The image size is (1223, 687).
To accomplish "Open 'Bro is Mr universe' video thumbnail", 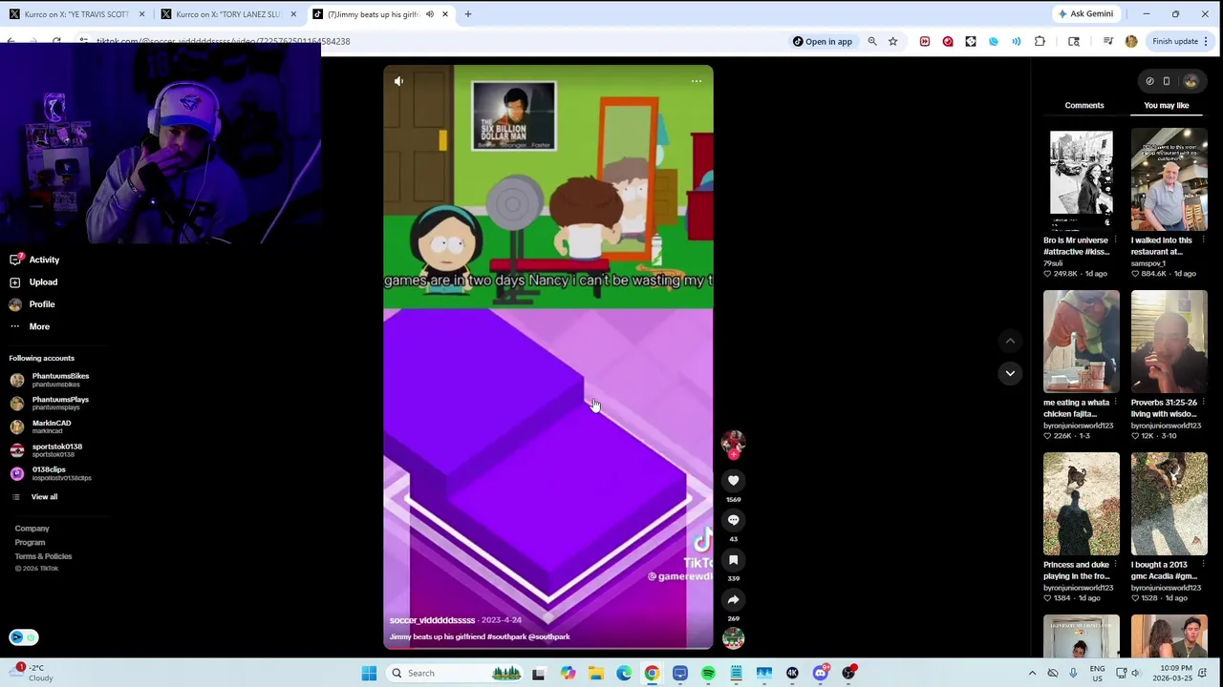I will tap(1082, 180).
